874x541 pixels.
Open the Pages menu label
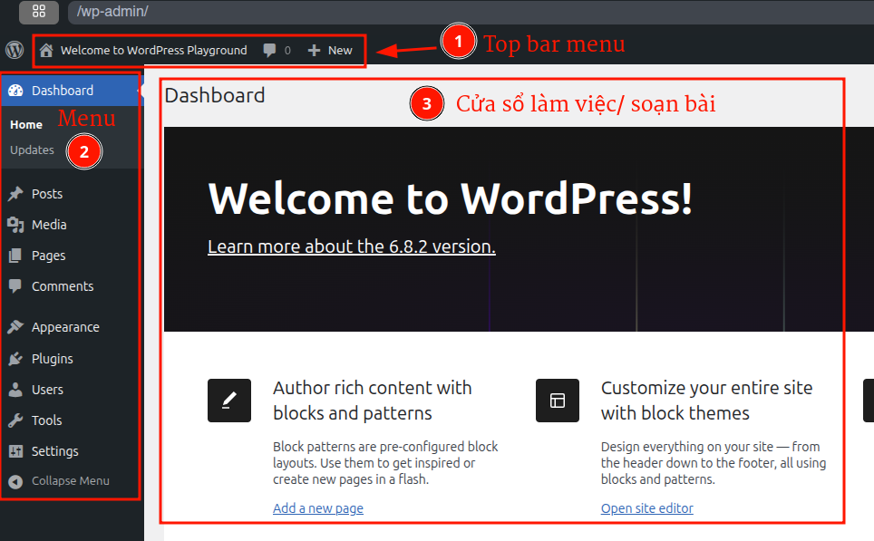pyautogui.click(x=48, y=256)
